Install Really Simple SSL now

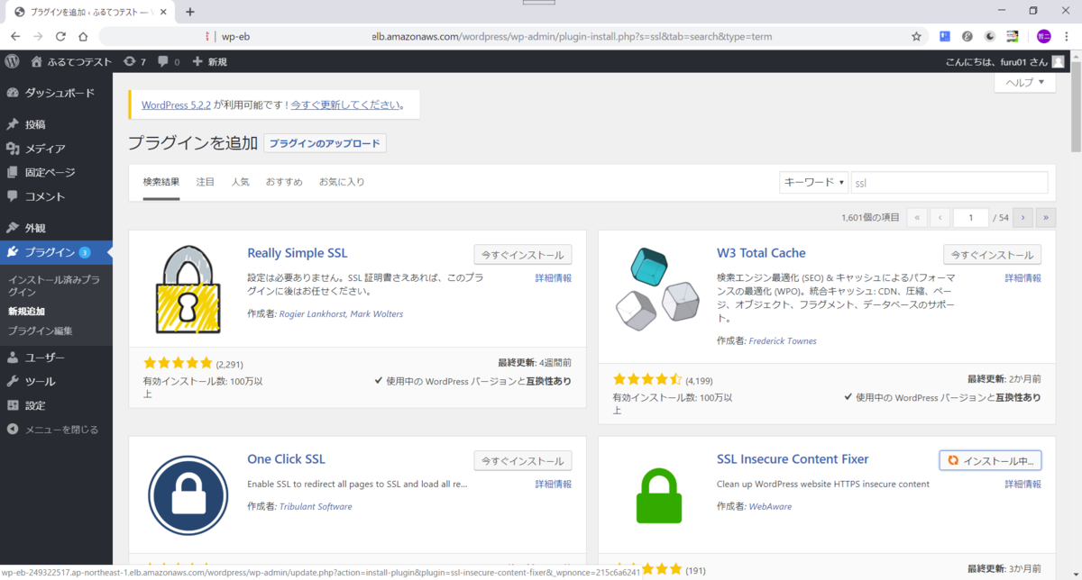point(523,254)
